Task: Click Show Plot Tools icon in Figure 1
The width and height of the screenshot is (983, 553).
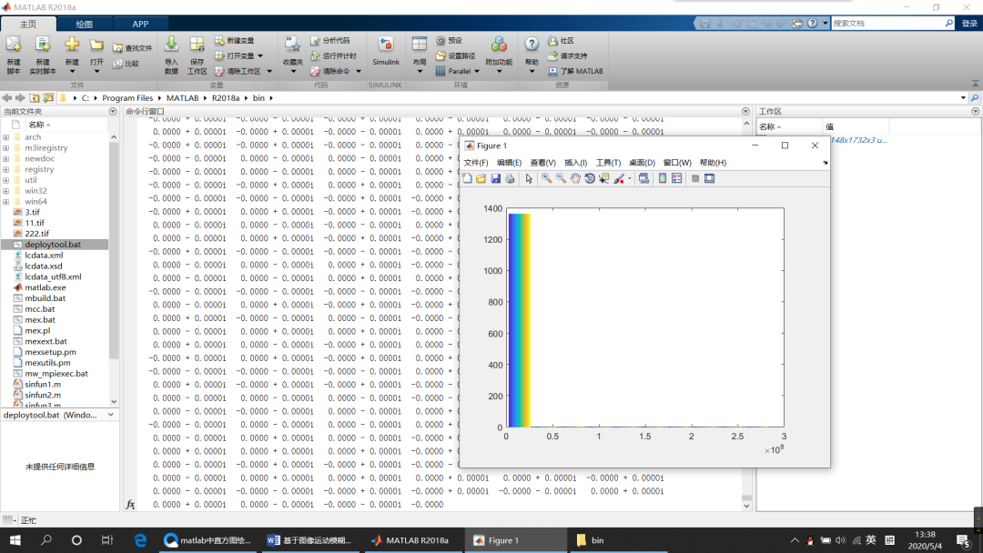Action: pos(709,178)
